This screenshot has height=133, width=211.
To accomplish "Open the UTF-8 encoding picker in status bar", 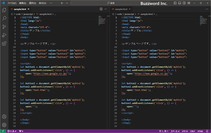I will point(185,131).
